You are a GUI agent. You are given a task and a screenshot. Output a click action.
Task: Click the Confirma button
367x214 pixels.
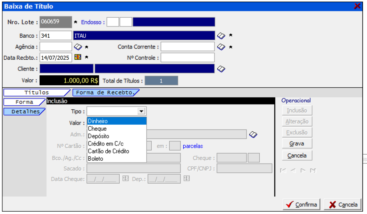pos(302,205)
